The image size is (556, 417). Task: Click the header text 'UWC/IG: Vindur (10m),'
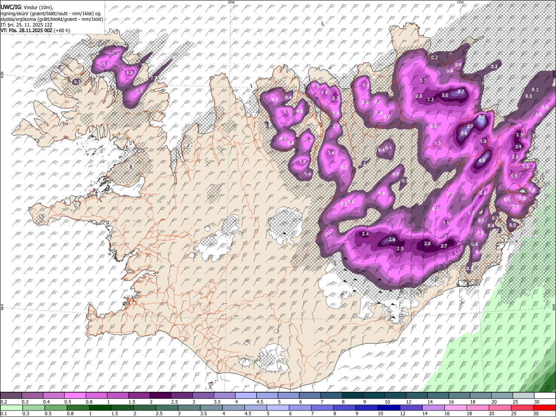point(27,7)
